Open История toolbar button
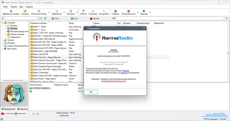 70,12
